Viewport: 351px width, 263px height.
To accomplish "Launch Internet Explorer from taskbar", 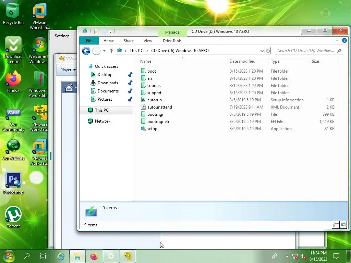I will (x=60, y=256).
